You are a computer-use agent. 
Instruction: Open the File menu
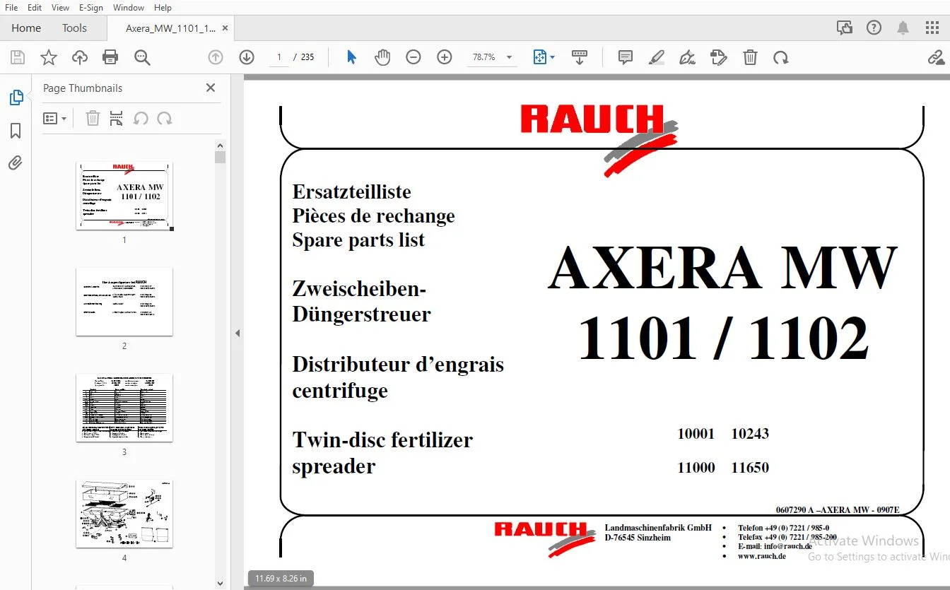[x=11, y=7]
